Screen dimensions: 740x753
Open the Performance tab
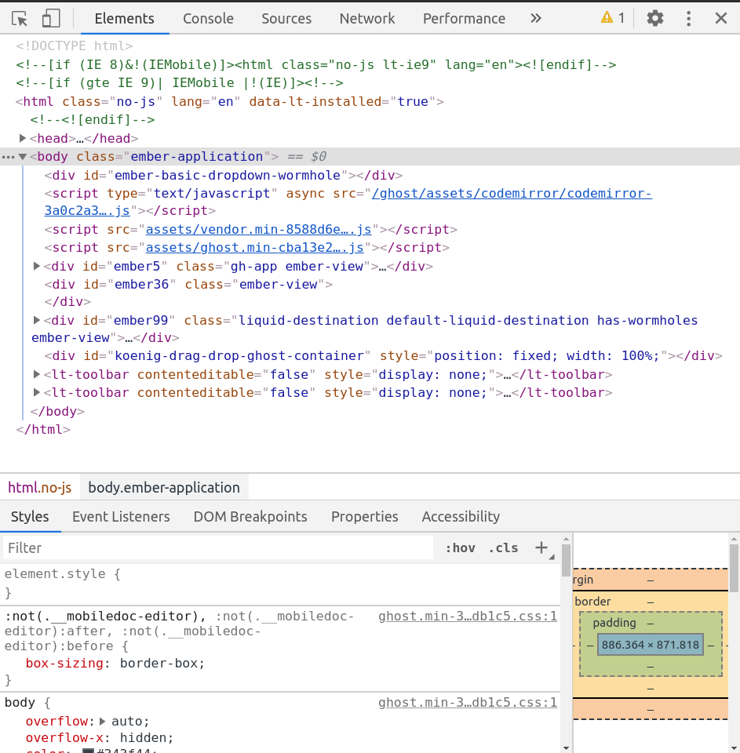(x=465, y=18)
